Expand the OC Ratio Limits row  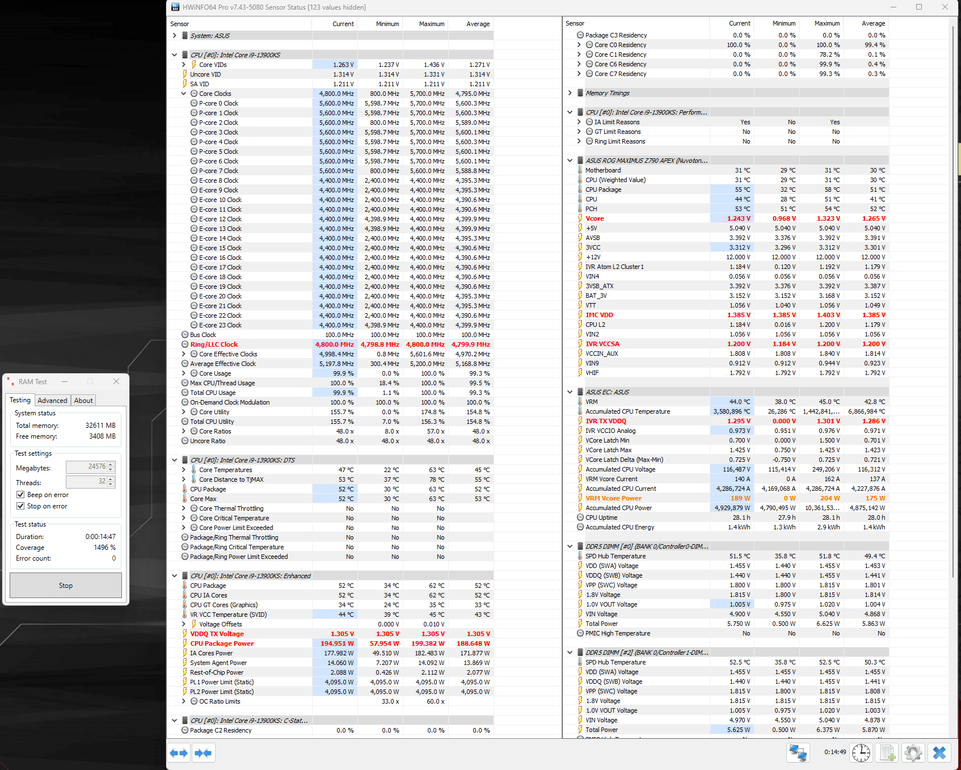(183, 701)
